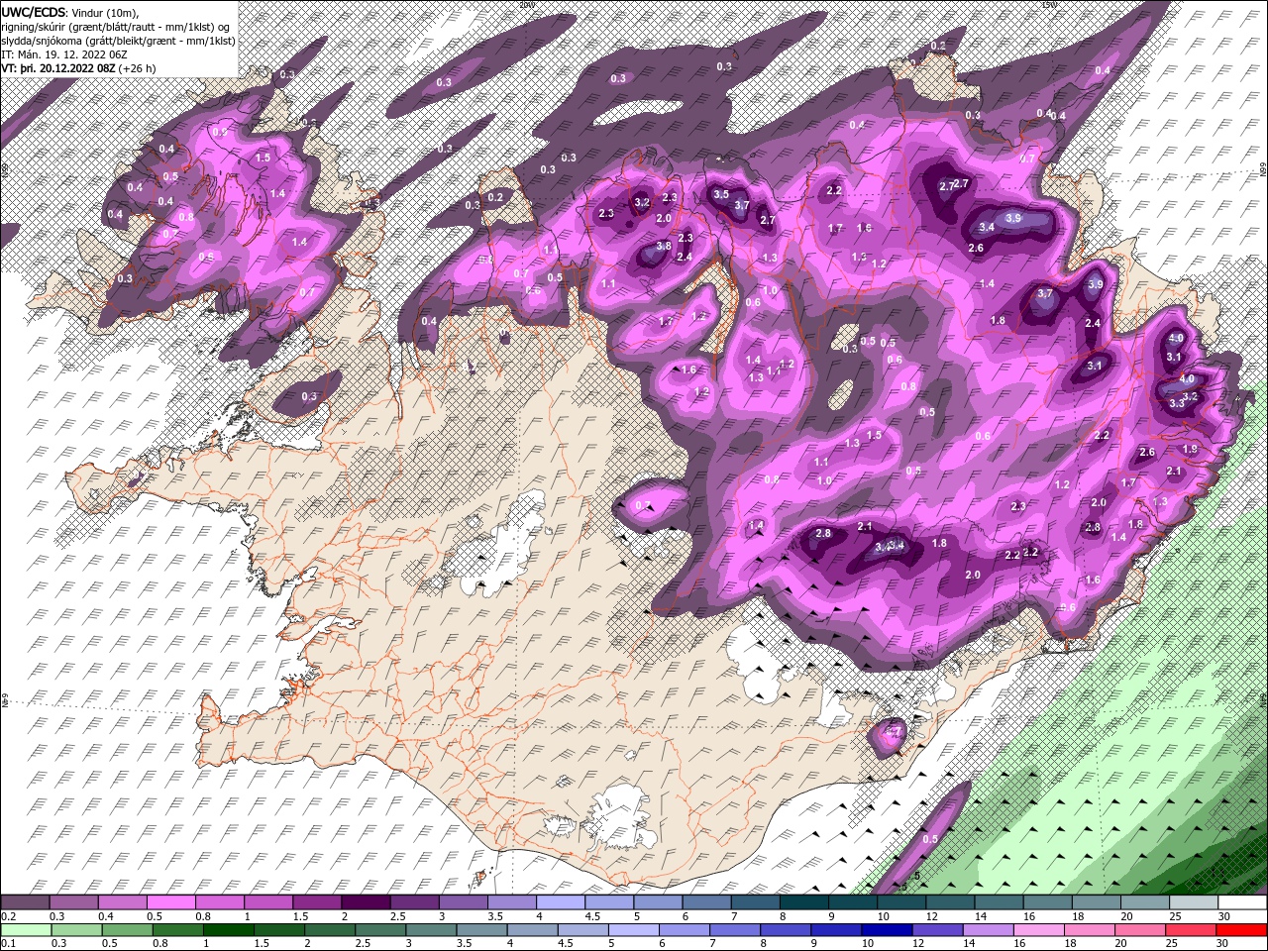1268x951 pixels.
Task: Pick the rain scale swatch between 5 and 6
Action: pyautogui.click(x=634, y=929)
